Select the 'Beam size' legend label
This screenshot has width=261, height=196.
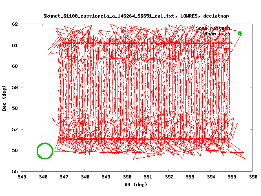[x=217, y=33]
